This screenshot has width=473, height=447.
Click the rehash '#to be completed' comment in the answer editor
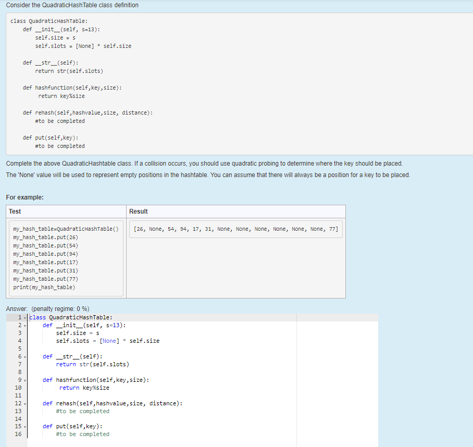pyautogui.click(x=83, y=411)
